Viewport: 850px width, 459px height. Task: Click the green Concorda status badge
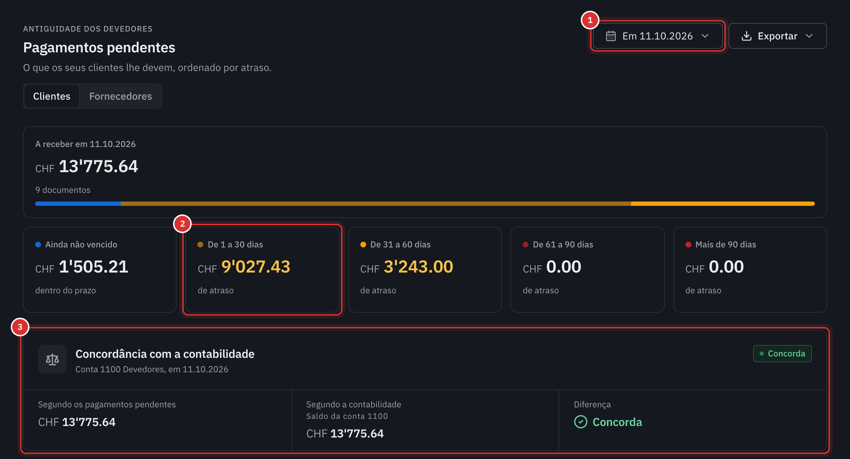783,354
